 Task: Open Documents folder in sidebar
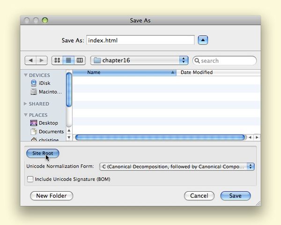[51, 132]
